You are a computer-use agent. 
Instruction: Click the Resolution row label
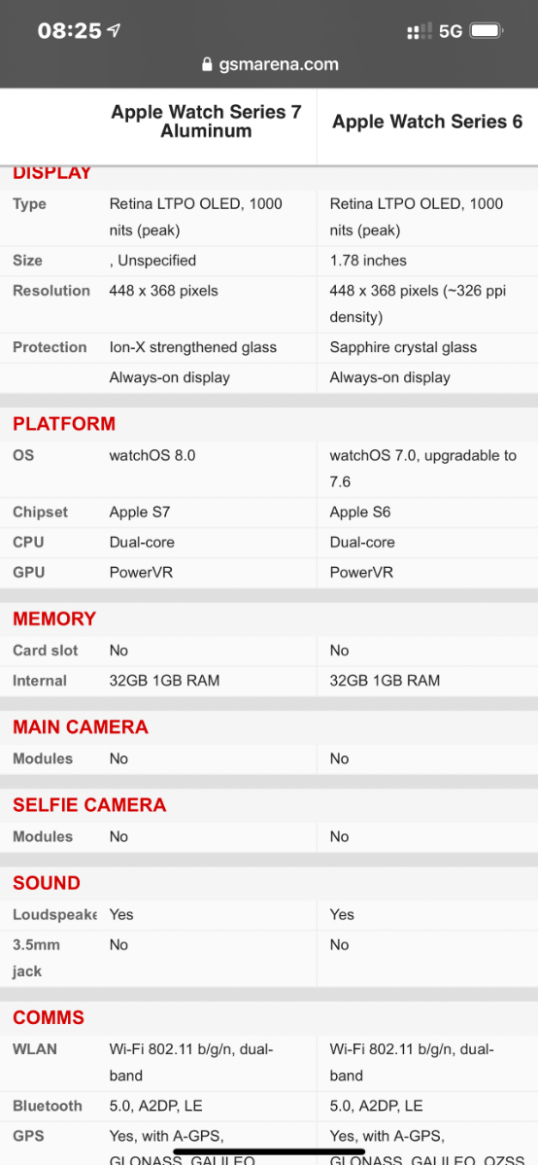(x=51, y=291)
